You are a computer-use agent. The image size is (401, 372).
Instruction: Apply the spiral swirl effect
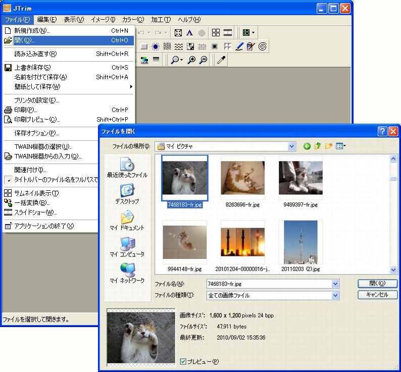(263, 46)
